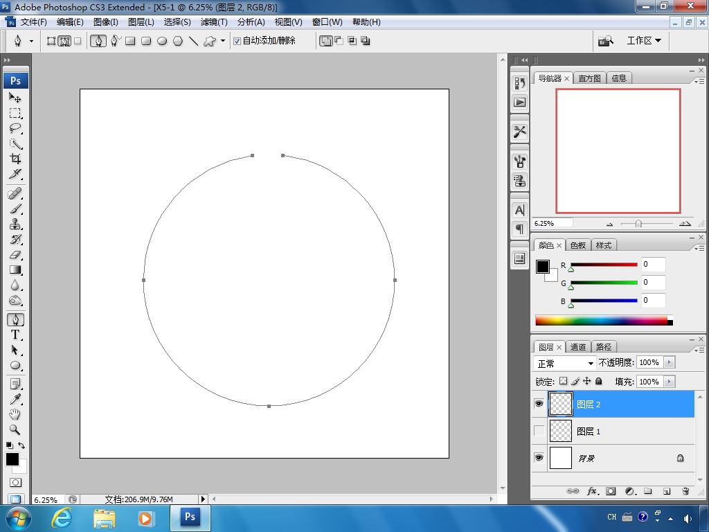Uncheck the 自动添加/删除 checkbox
This screenshot has width=709, height=532.
pyautogui.click(x=237, y=41)
